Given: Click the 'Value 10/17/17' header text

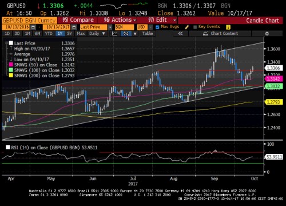Looking at the screenshot, I should pyautogui.click(x=230, y=13).
